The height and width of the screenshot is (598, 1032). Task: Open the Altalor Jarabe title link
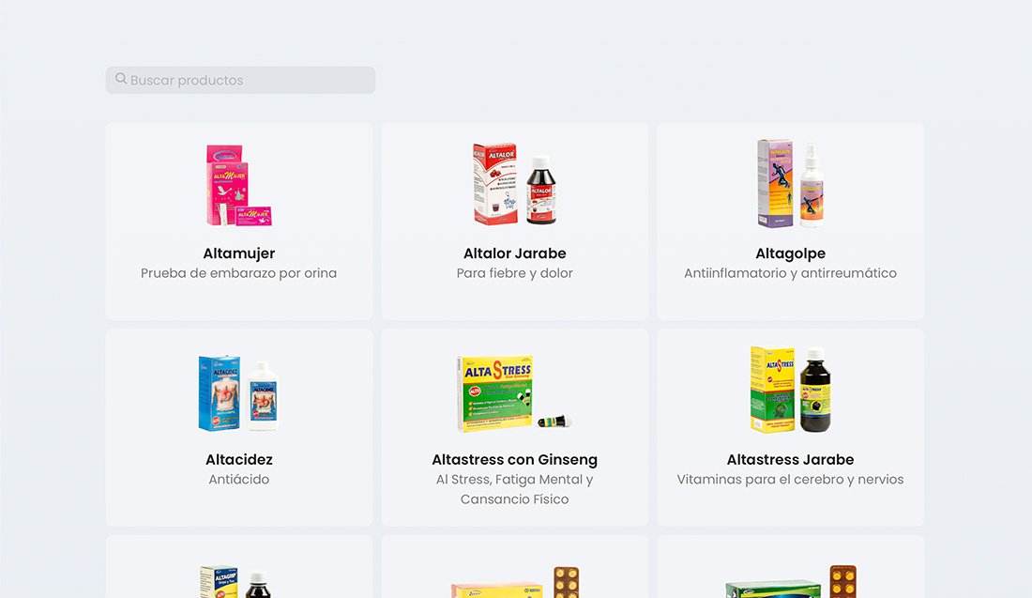pyautogui.click(x=515, y=253)
